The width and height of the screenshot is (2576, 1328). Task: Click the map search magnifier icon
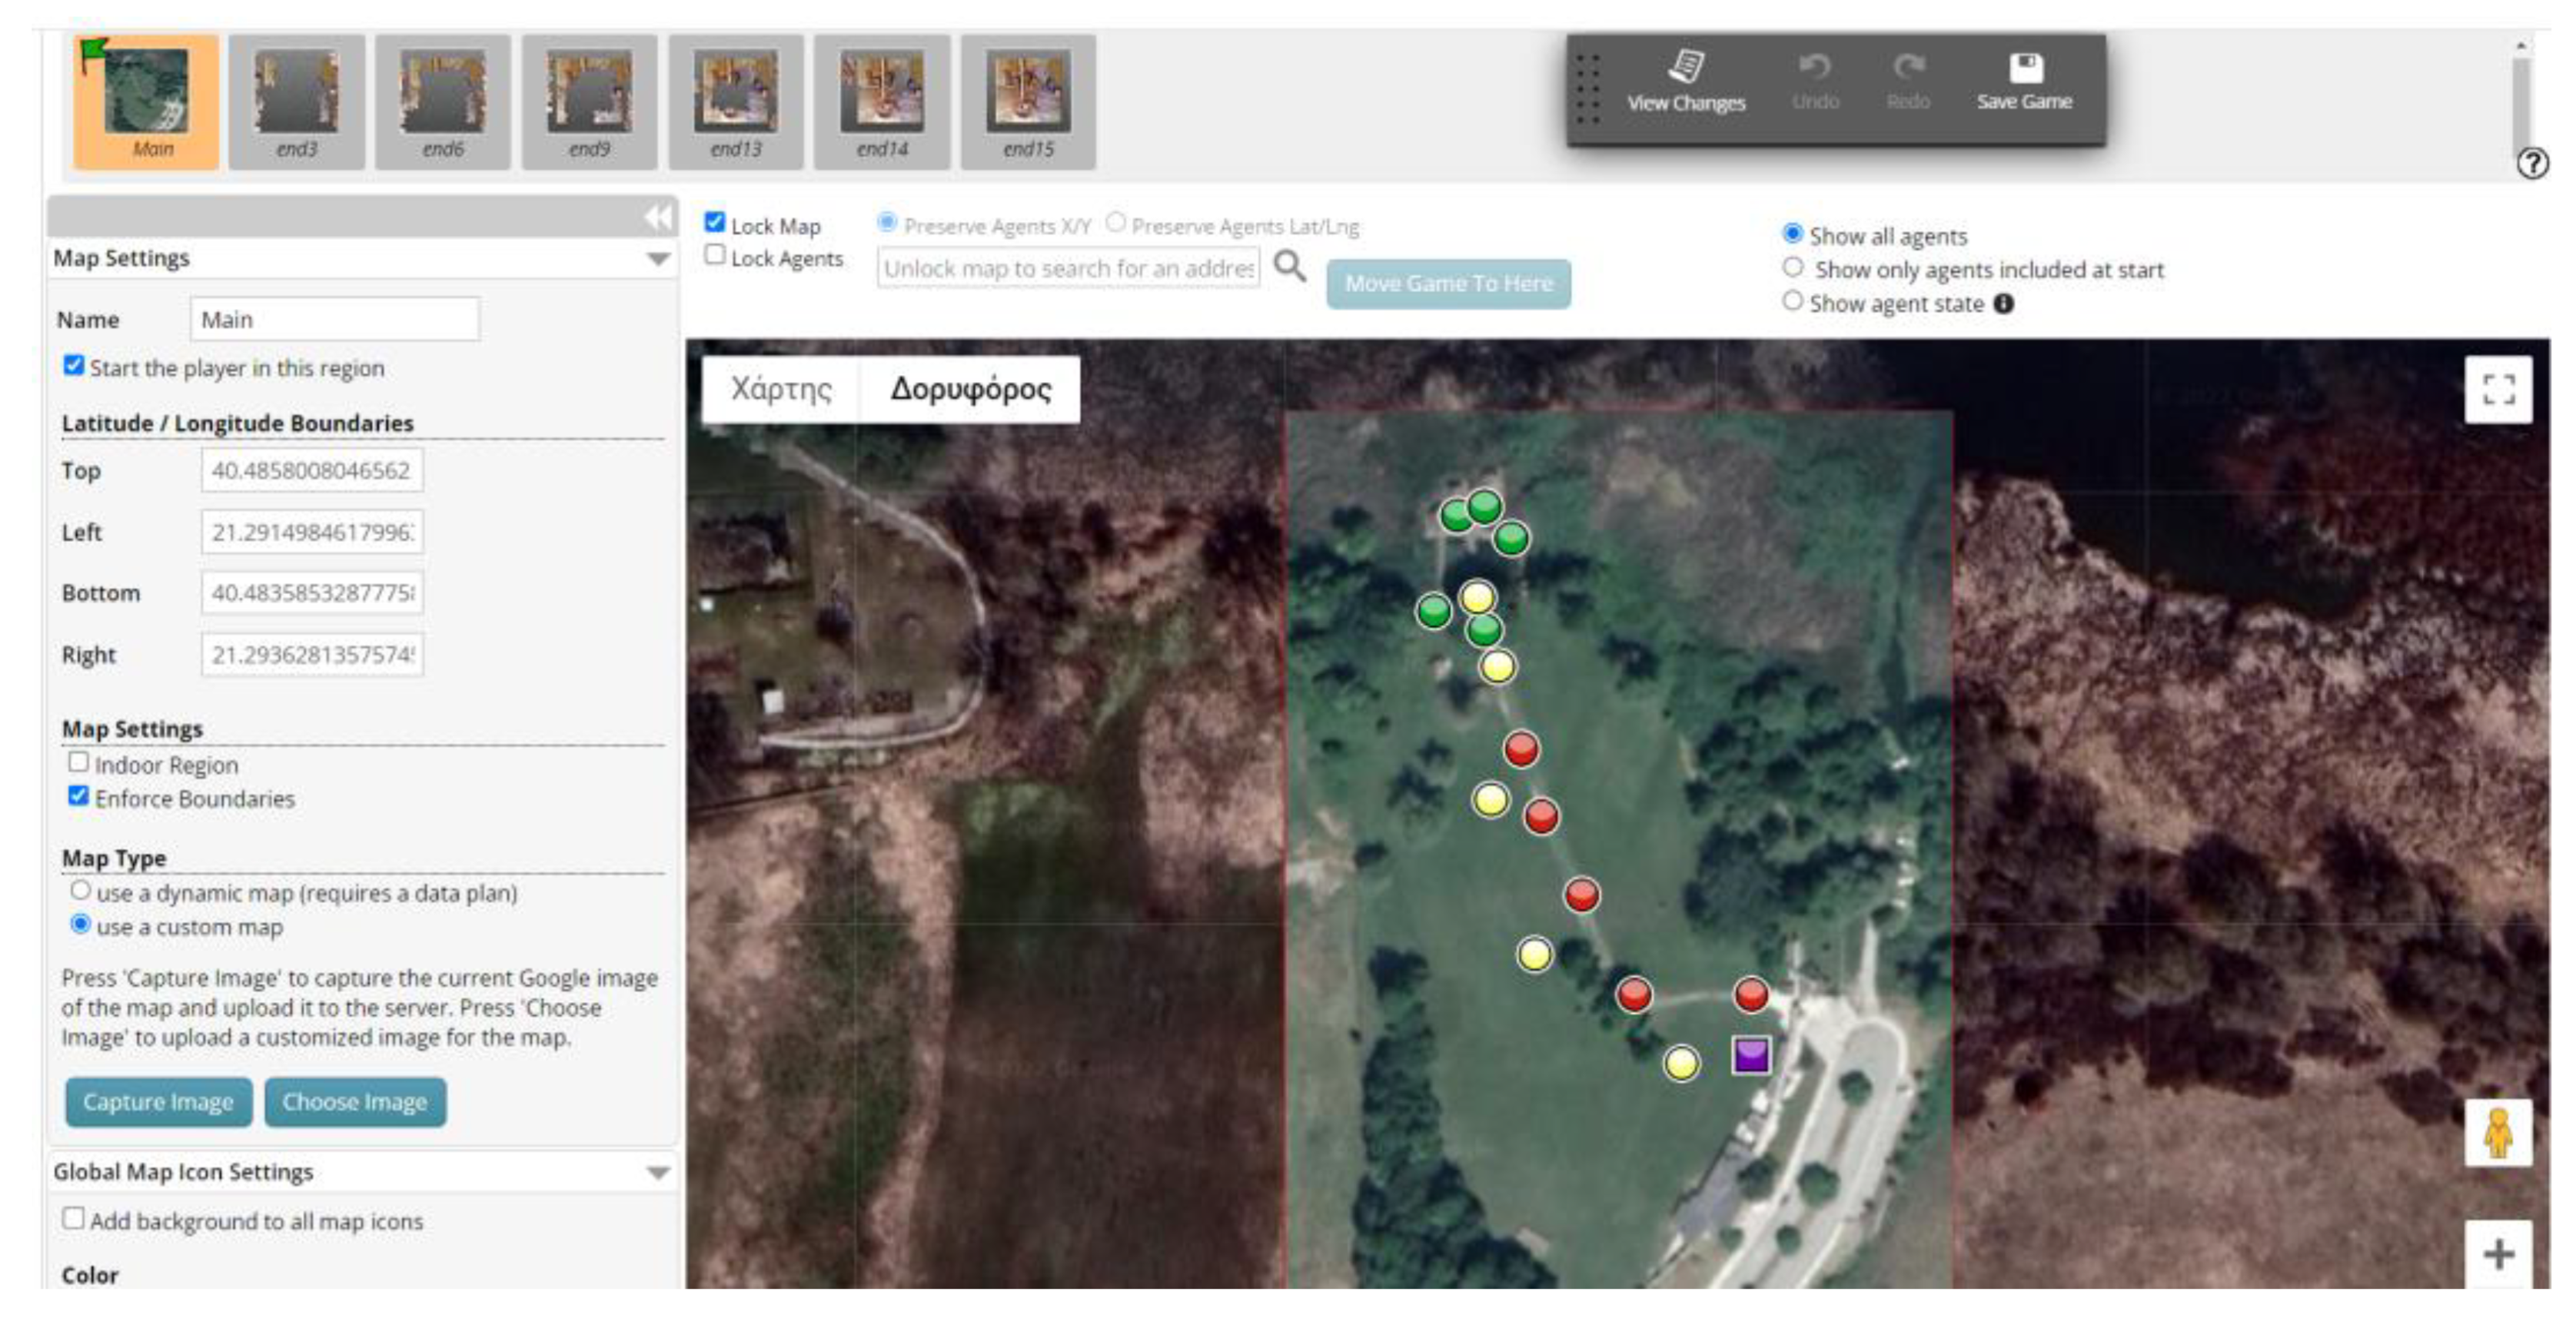(x=1289, y=266)
